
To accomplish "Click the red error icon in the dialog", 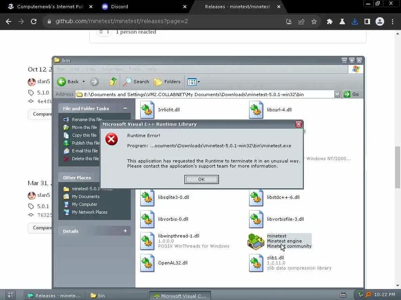I will [x=112, y=139].
